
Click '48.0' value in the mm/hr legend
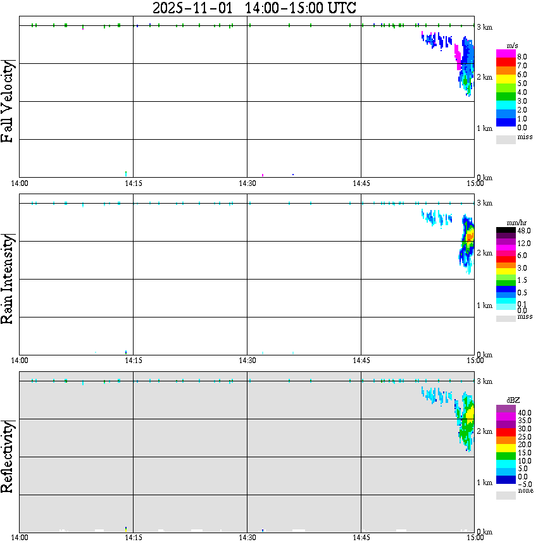click(524, 231)
